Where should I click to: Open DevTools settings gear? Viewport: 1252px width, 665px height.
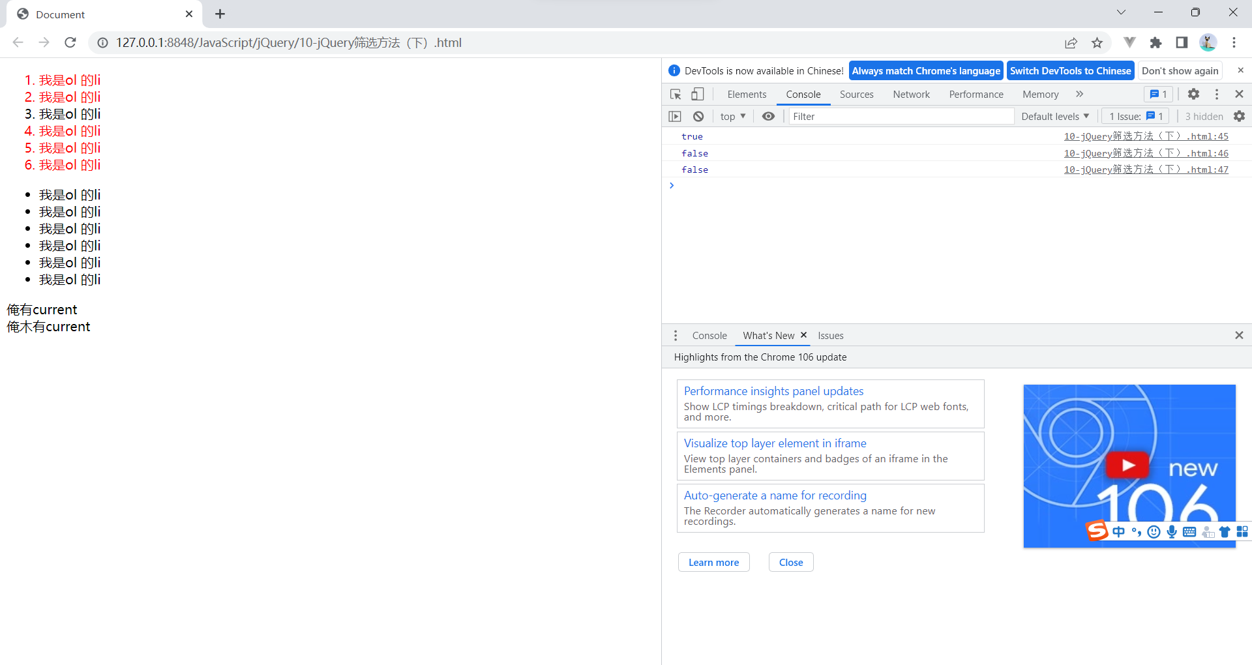pos(1193,94)
